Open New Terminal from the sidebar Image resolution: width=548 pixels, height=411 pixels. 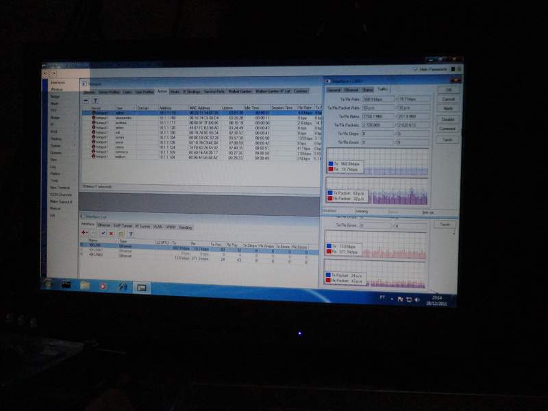(60, 188)
